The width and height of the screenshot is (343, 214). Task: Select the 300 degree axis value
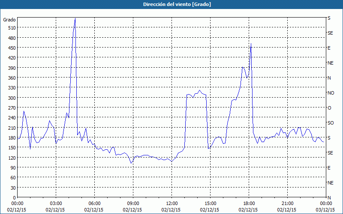pyautogui.click(x=12, y=98)
